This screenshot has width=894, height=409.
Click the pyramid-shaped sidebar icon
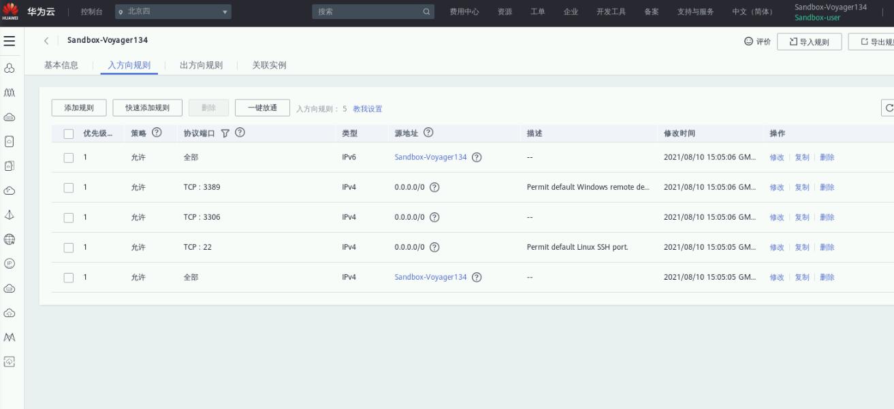(10, 214)
